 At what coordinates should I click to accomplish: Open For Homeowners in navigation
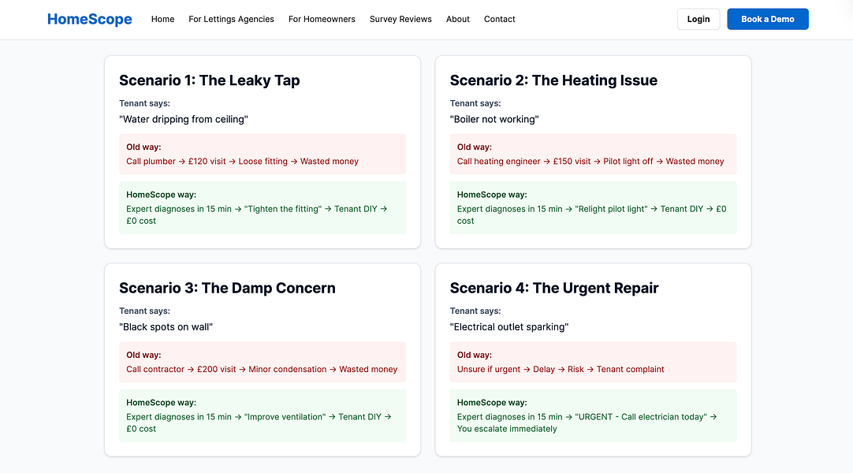click(x=322, y=19)
